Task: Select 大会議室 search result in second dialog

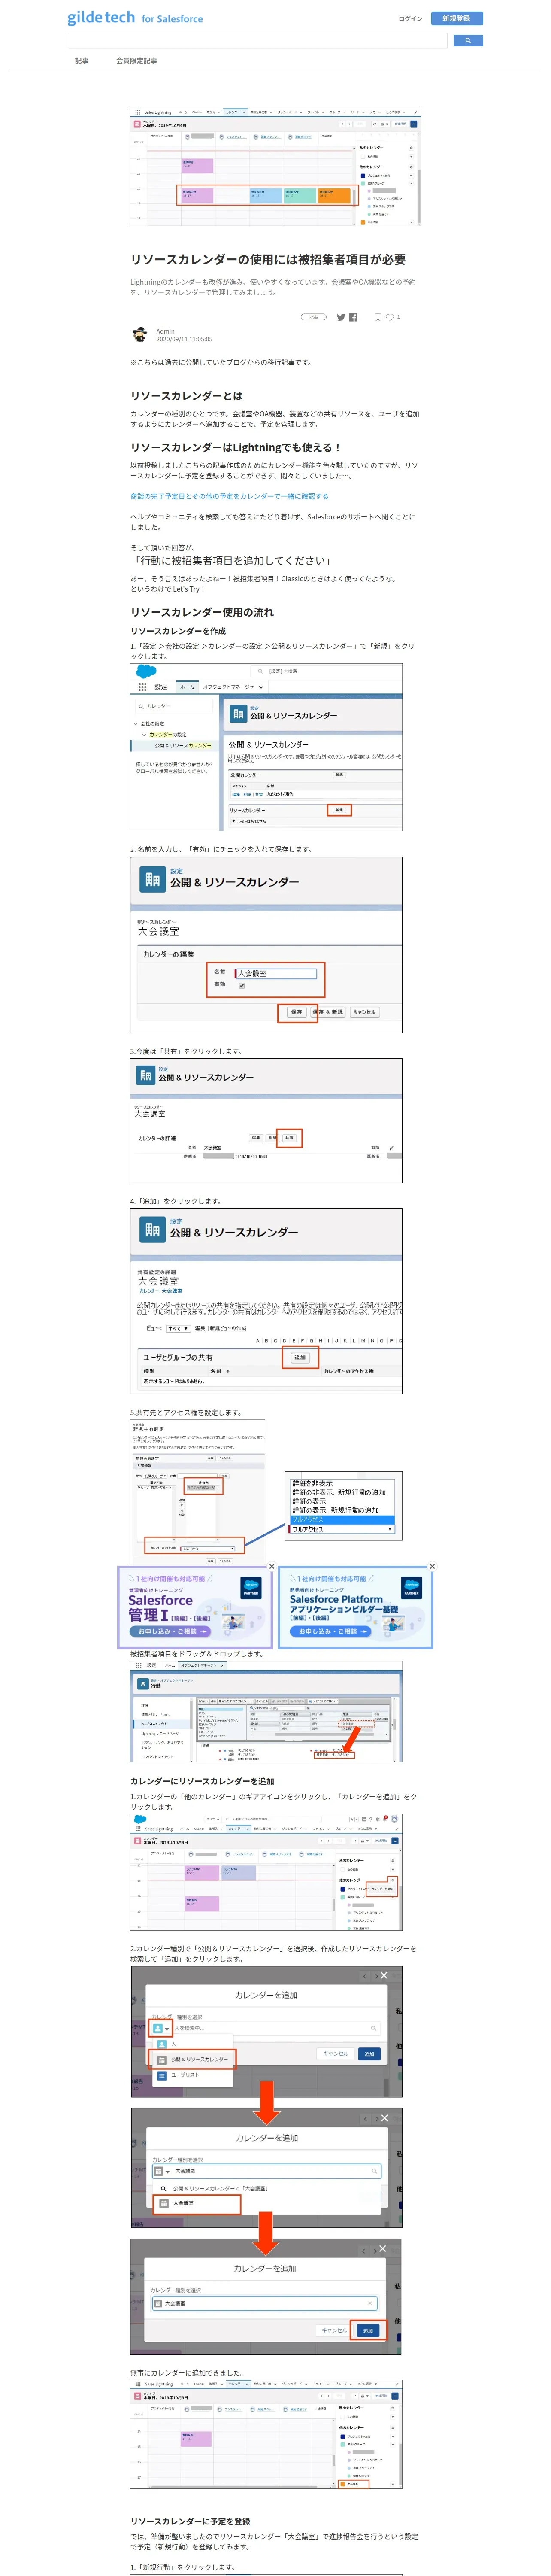Action: tap(197, 2204)
